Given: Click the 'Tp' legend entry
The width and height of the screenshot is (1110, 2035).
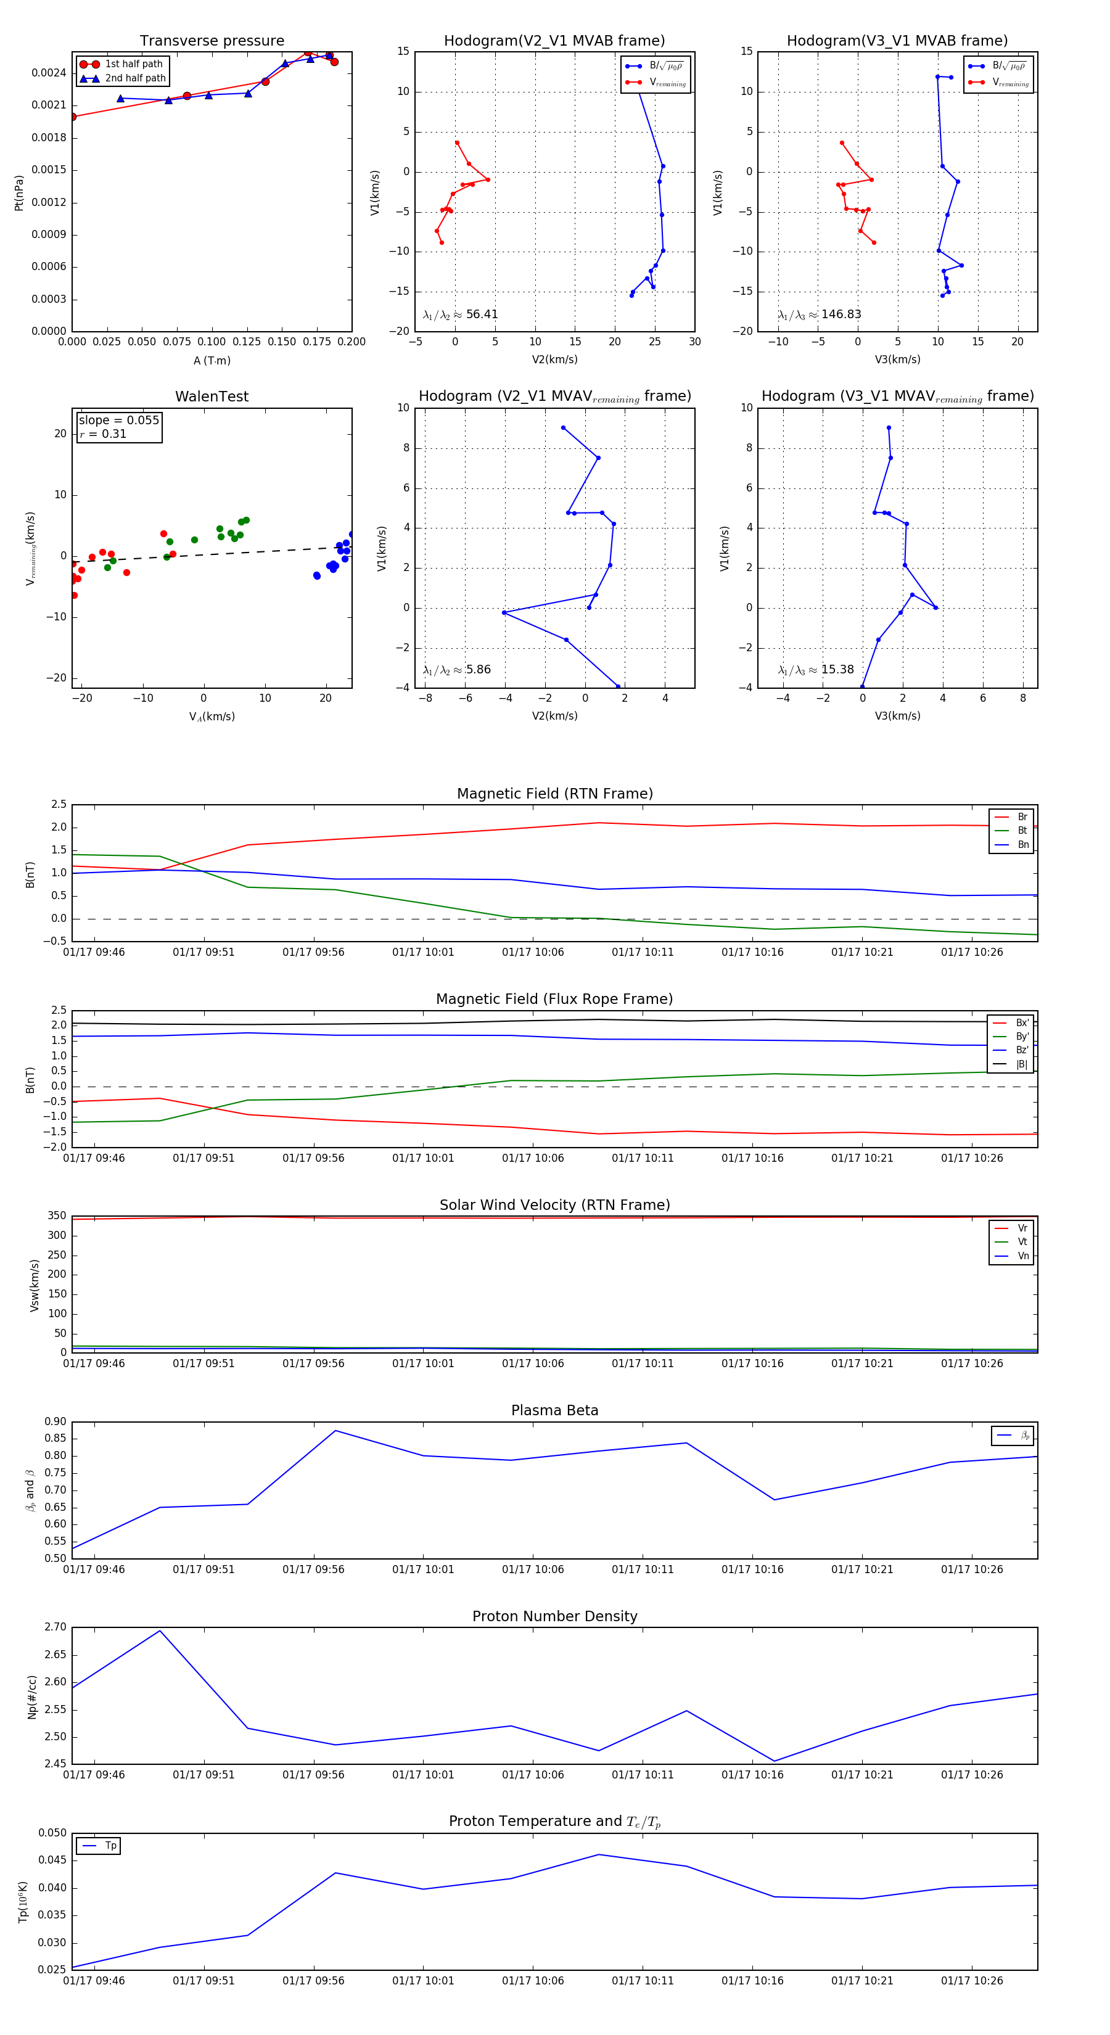Looking at the screenshot, I should (x=99, y=1846).
